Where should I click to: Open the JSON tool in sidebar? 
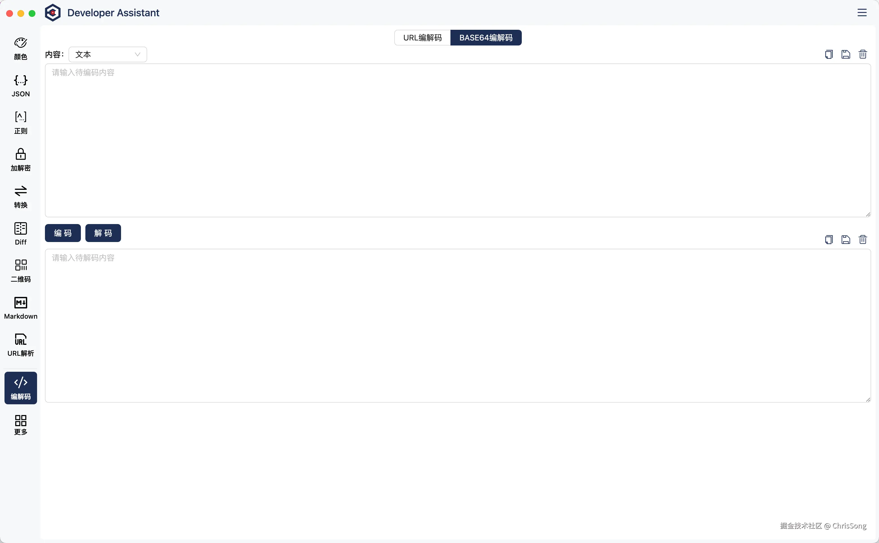pos(21,86)
